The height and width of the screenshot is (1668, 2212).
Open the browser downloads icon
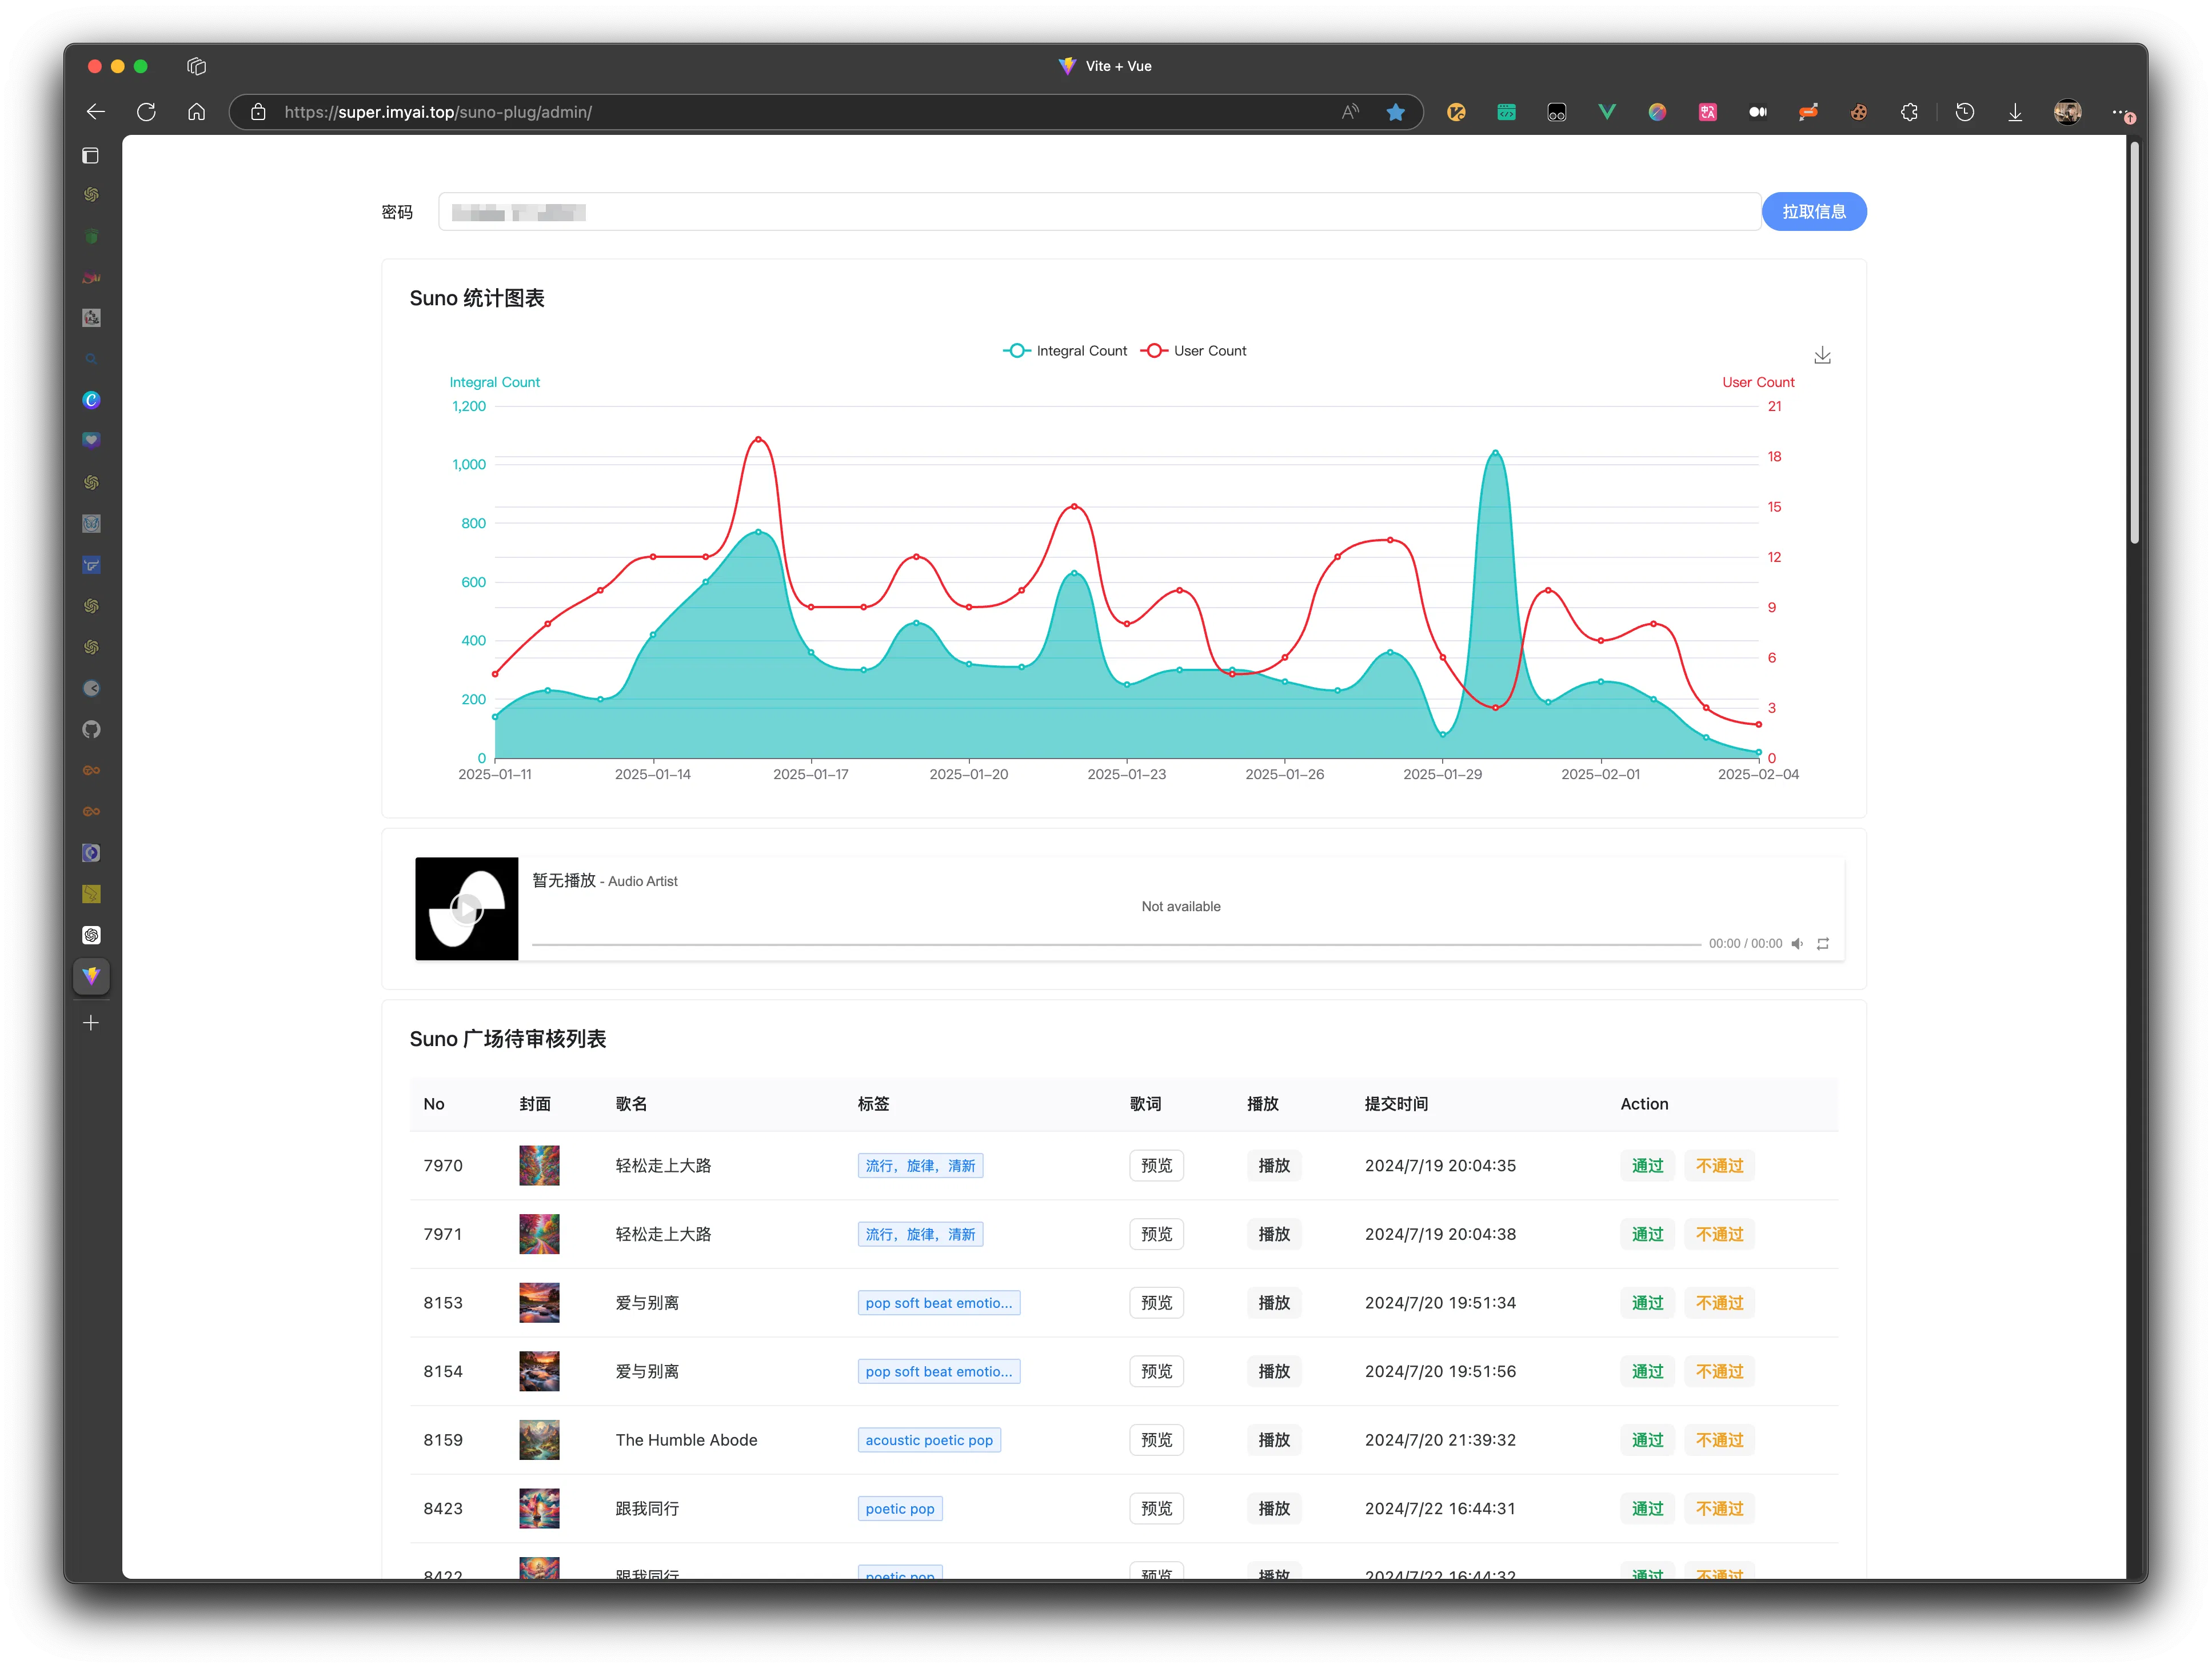click(2015, 112)
